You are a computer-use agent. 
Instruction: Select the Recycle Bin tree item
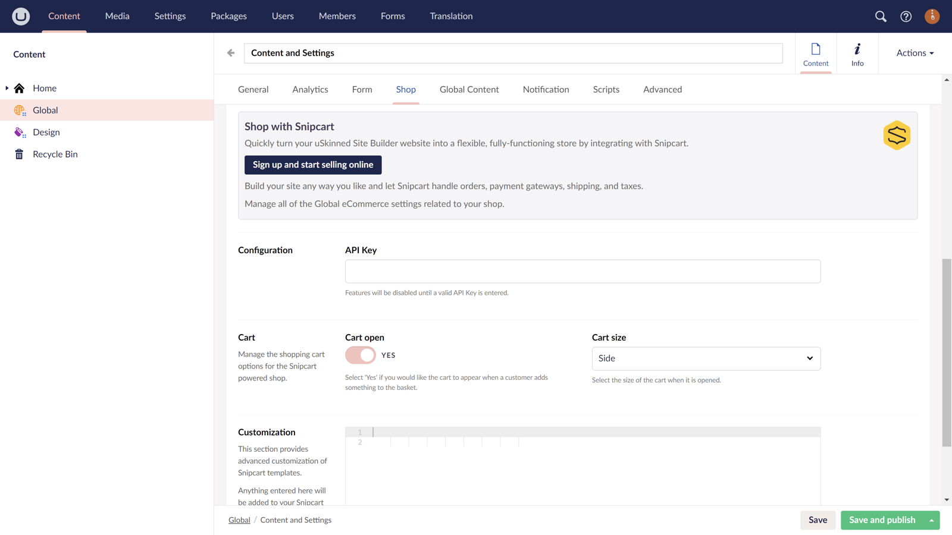coord(55,154)
